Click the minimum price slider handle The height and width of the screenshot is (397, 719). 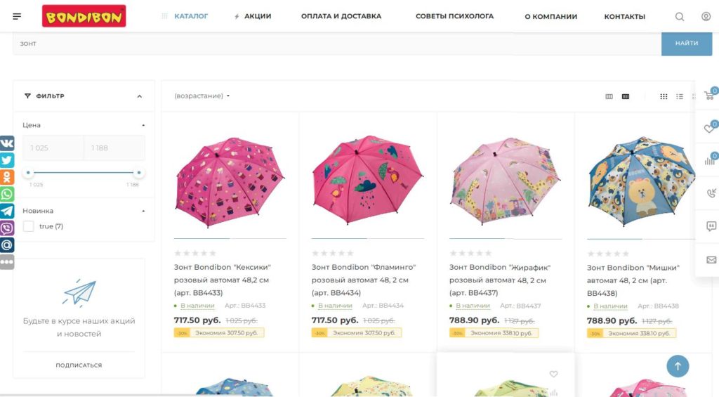[x=28, y=173]
